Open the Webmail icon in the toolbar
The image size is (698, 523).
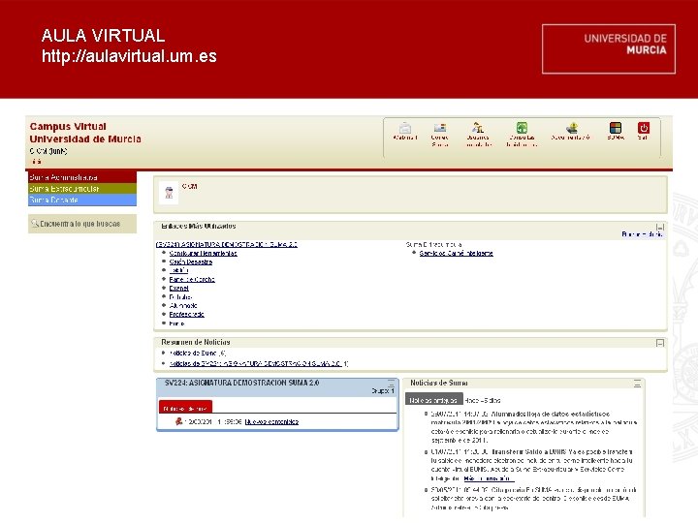pyautogui.click(x=405, y=128)
